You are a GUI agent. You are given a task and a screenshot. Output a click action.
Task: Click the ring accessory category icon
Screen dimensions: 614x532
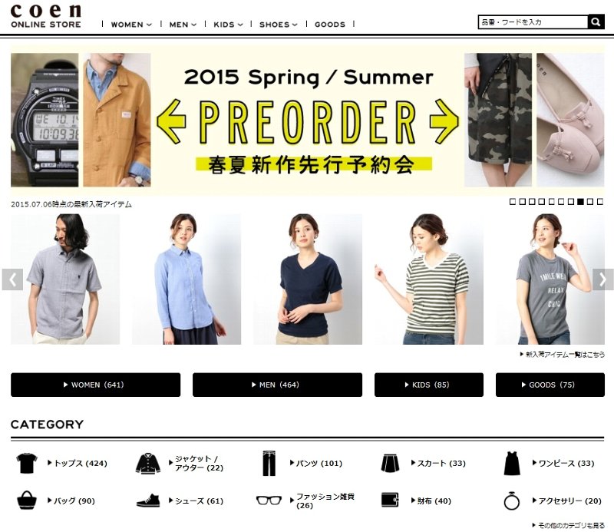[511, 501]
